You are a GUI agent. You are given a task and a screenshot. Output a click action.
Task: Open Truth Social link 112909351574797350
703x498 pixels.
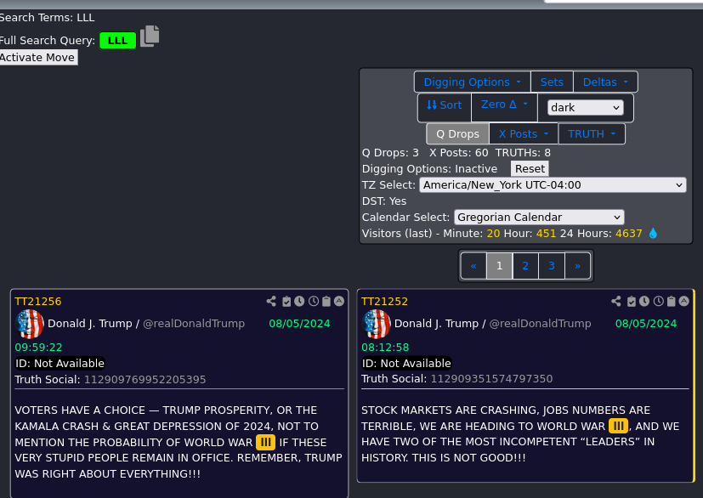491,379
